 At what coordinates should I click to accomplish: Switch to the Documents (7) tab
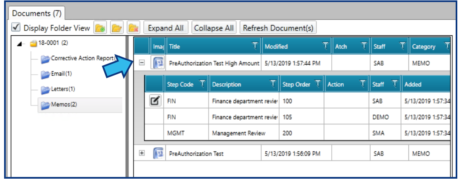[37, 13]
